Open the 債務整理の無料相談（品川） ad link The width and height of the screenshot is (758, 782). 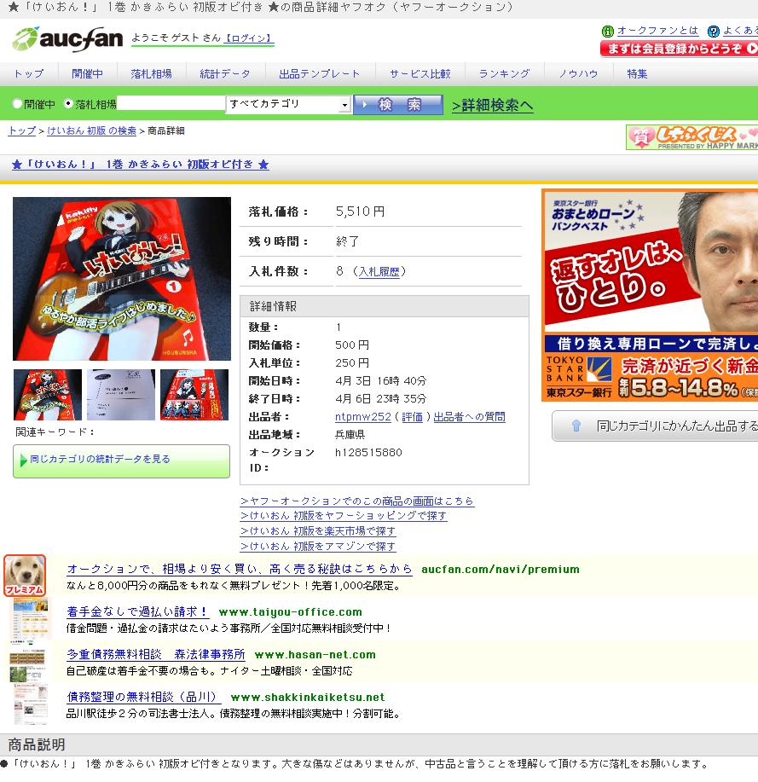pos(143,698)
